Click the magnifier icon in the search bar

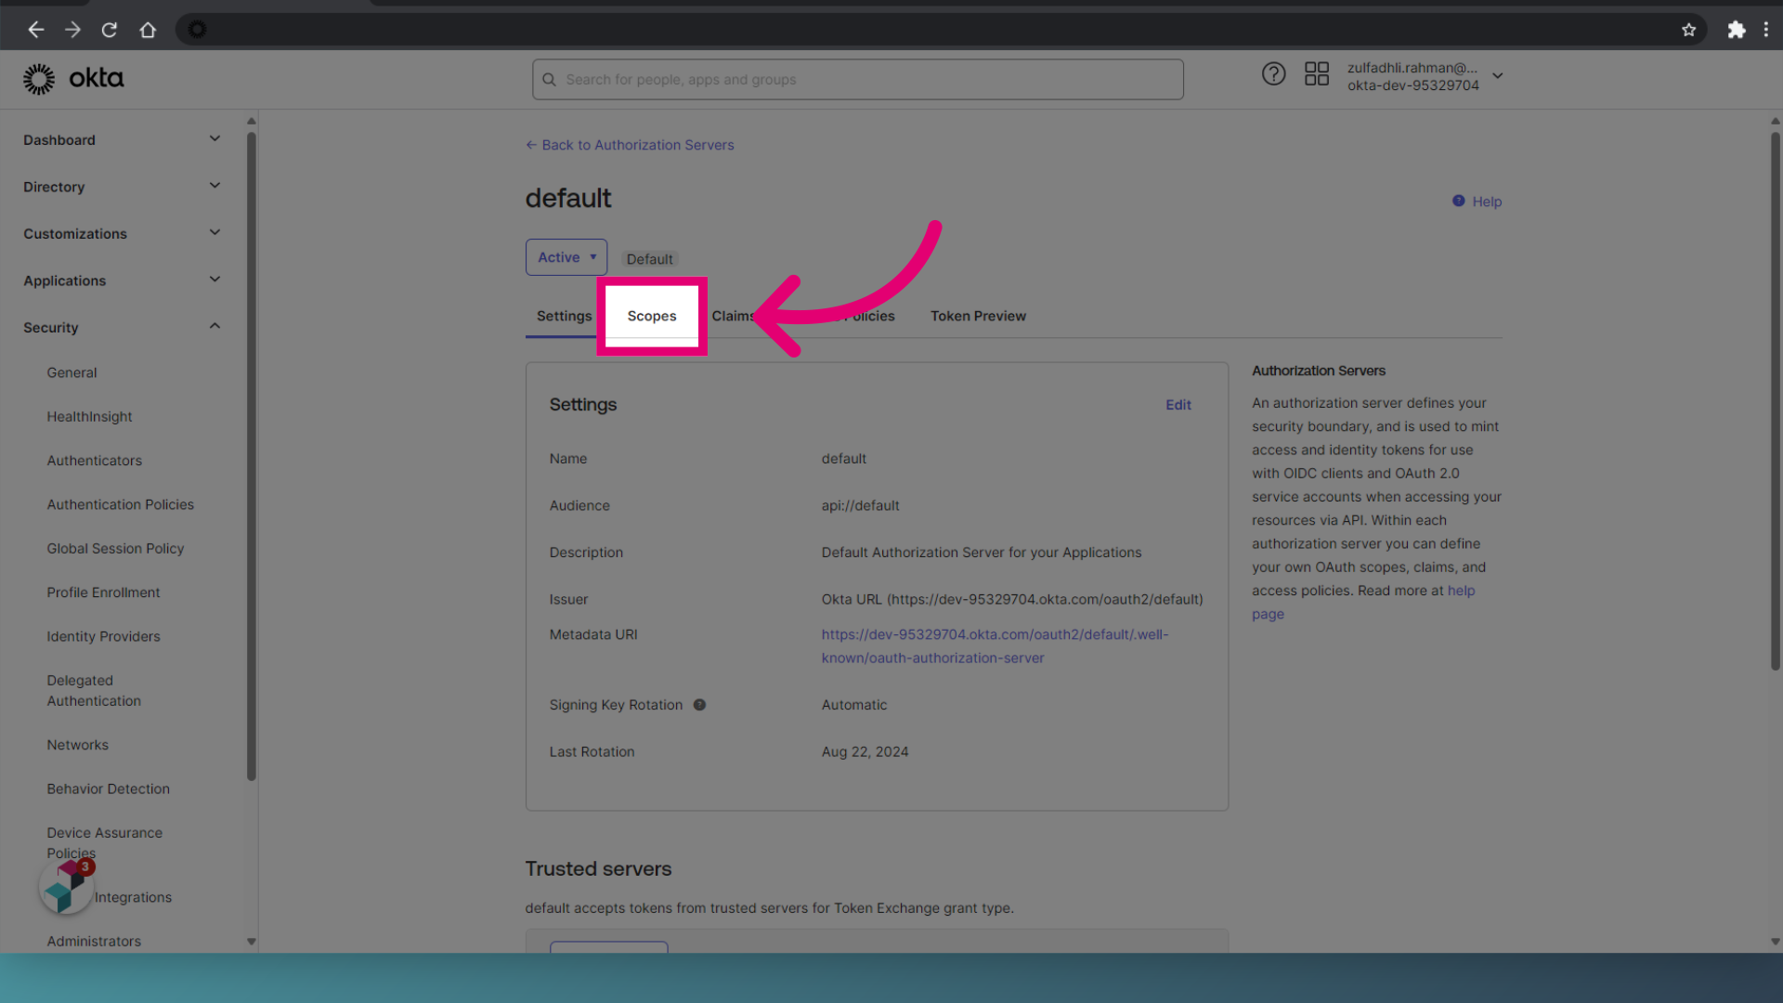coord(549,80)
